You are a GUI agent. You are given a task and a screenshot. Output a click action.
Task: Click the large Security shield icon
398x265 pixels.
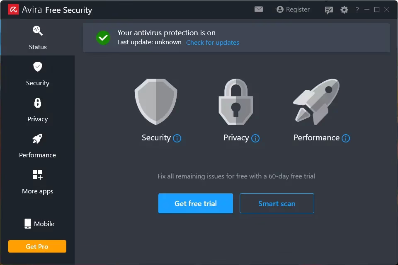[x=156, y=102]
